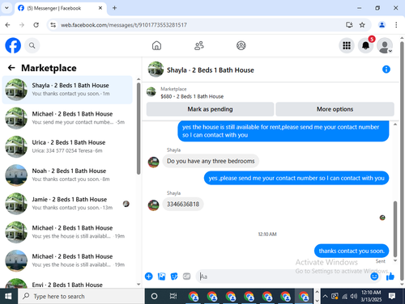Click message 'Do you have any three bedrooms'
This screenshot has width=405, height=304.
click(211, 161)
